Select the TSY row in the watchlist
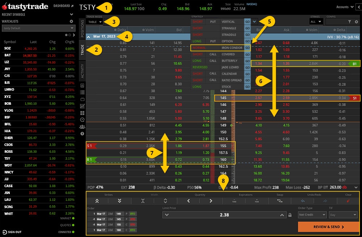362x237 pixels. (38, 159)
